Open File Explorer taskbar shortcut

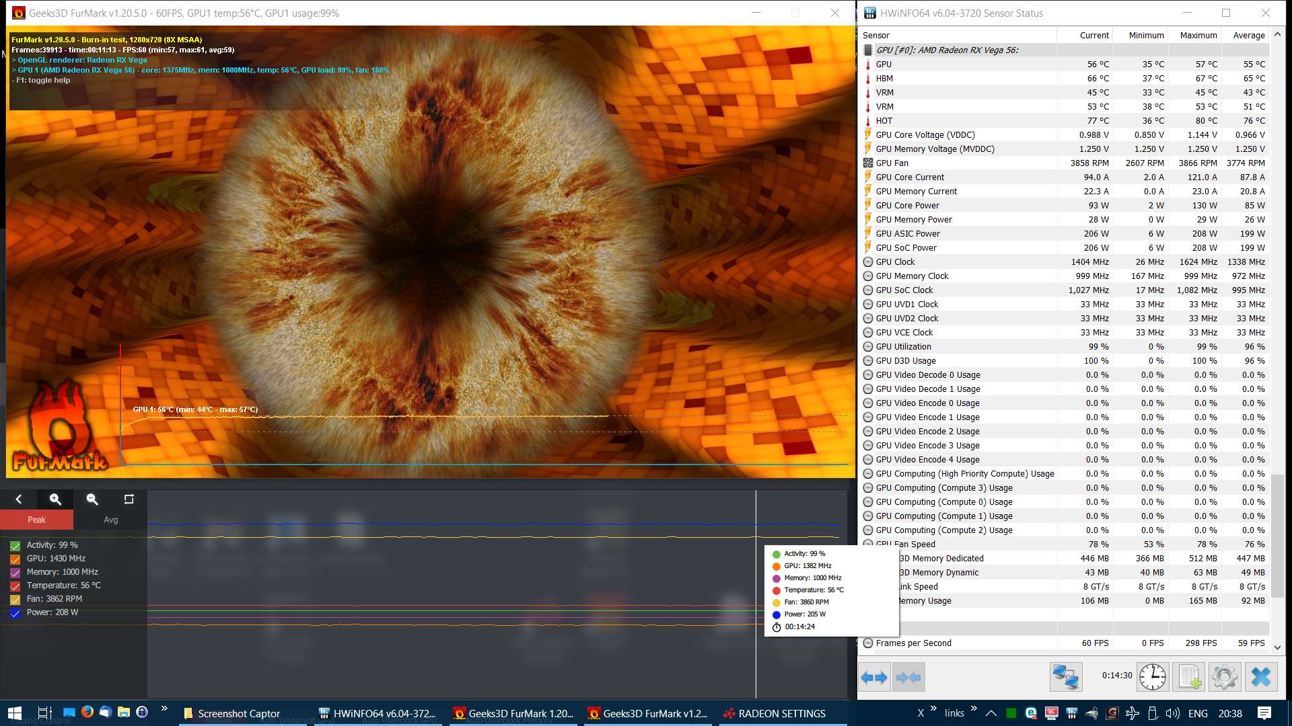[x=124, y=712]
